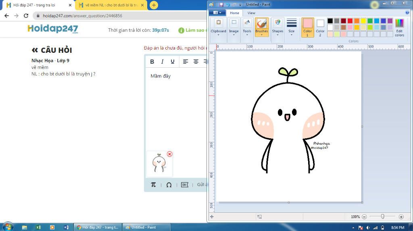Viewport: 413px width, 231px height.
Task: Reload the browser page
Action: pyautogui.click(x=26, y=16)
